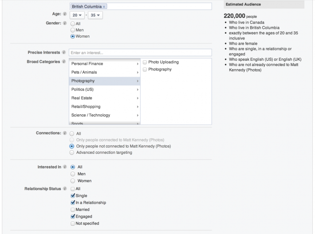The width and height of the screenshot is (315, 234).
Task: Click 'Who speak English (US) or English (UK)'
Action: 265,59
